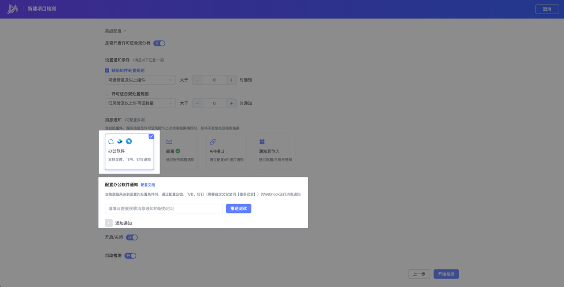Select the API接口 link icon
The image size is (564, 287).
213,142
